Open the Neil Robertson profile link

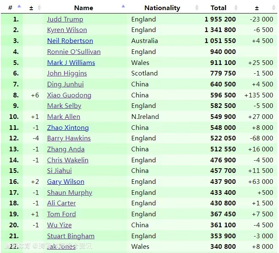[x=70, y=41]
